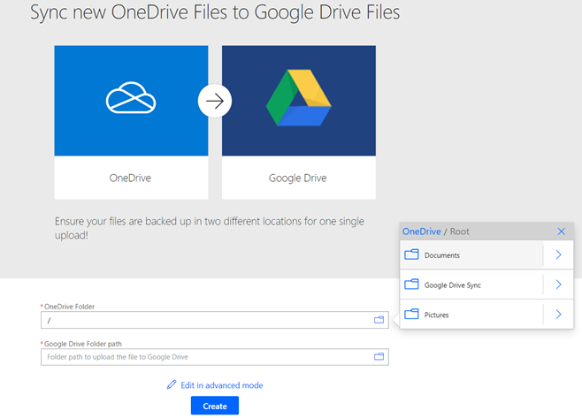Image resolution: width=582 pixels, height=418 pixels.
Task: Click the Google Drive Folder path input
Action: 205,357
